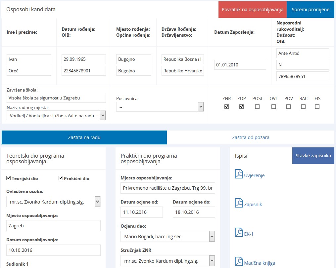Screen dimensions: 336x268
Task: Switch to the Zaštita od požara tab
Action: coord(251,137)
